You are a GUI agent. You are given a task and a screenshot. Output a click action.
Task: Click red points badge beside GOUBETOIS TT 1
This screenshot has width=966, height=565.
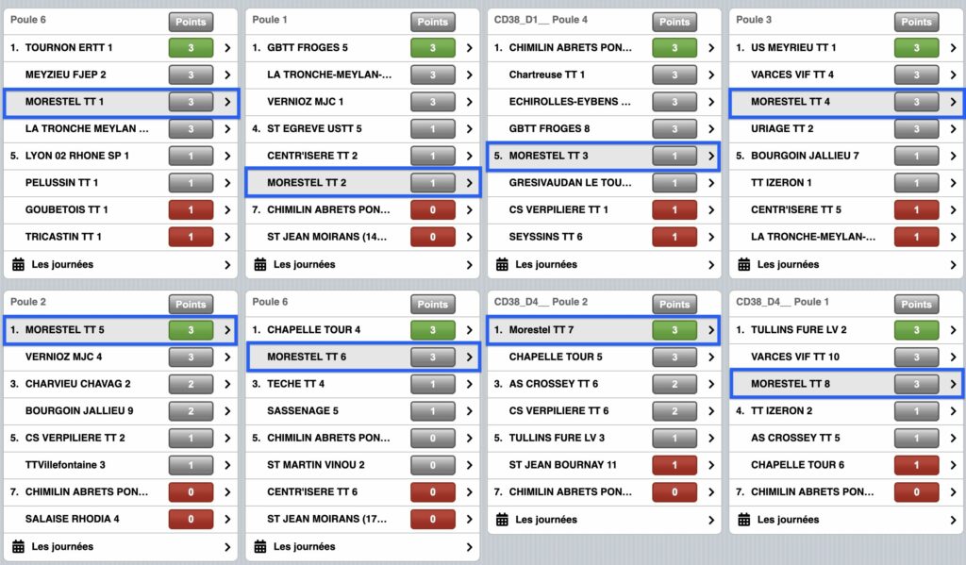(x=191, y=209)
